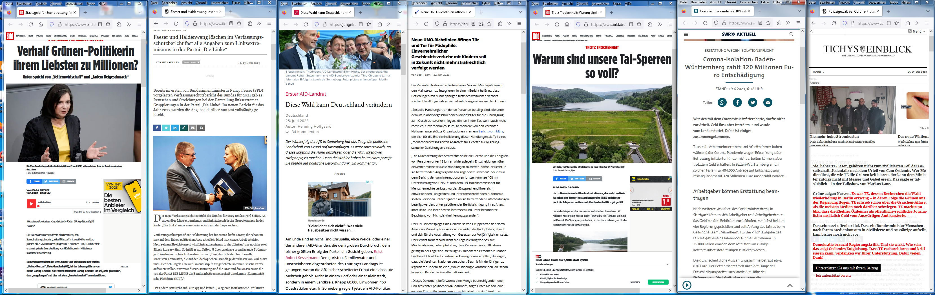This screenshot has width=935, height=295.
Task: Print the Faeser article via printer icon
Action: point(202,127)
